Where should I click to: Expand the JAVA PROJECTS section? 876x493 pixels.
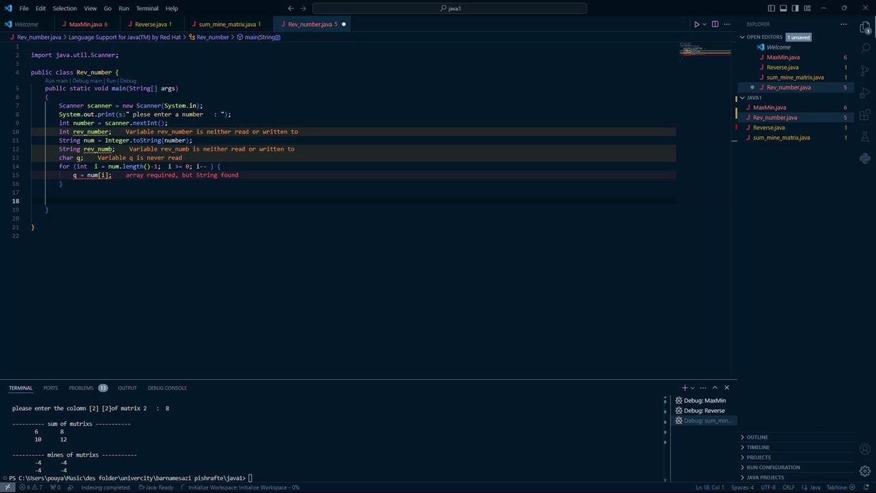pyautogui.click(x=765, y=477)
